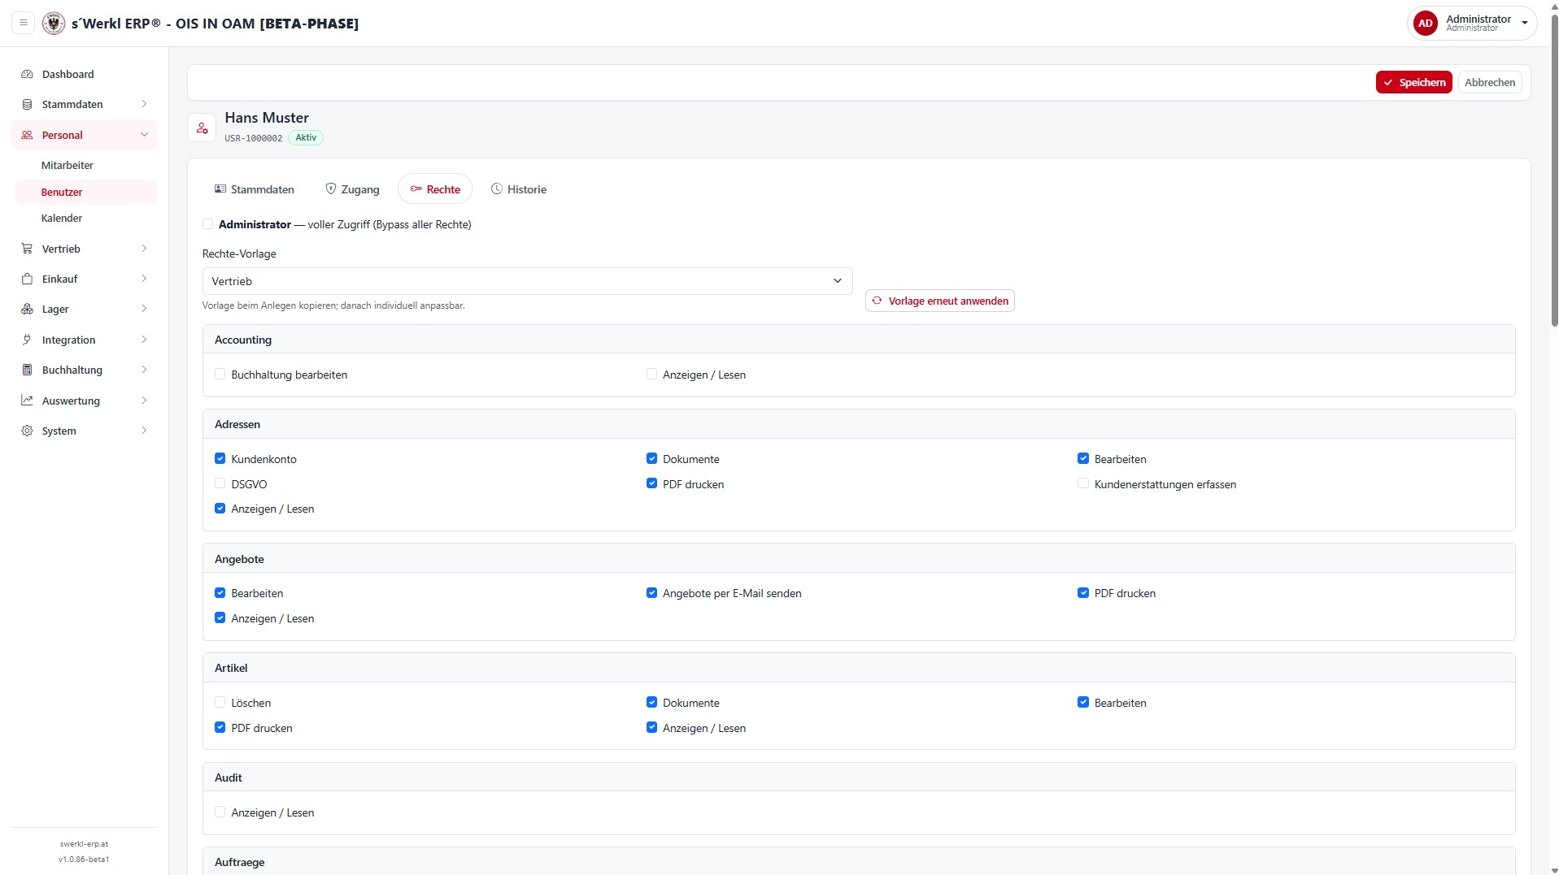
Task: Click the Auswertung chart icon
Action: (27, 401)
